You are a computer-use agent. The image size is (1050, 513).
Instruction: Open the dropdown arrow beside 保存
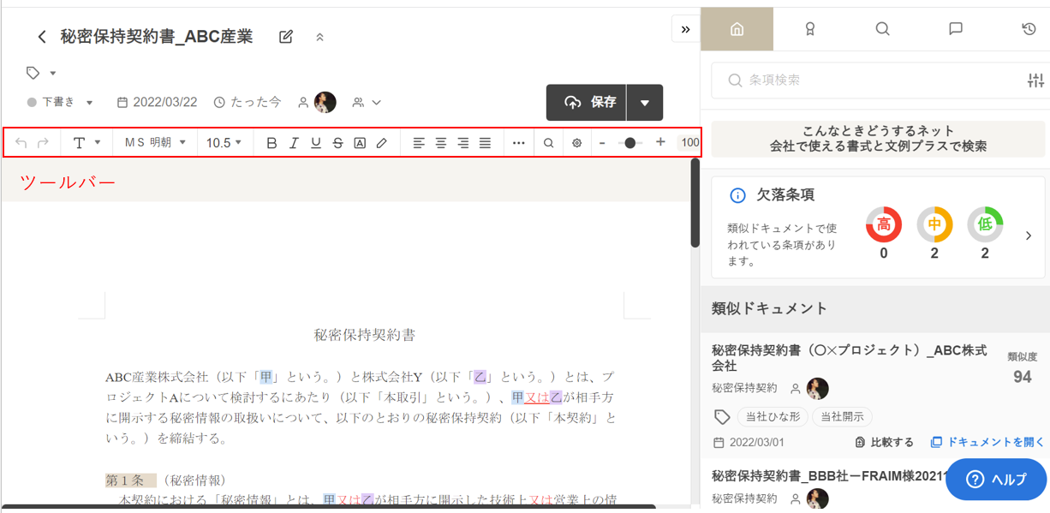click(x=645, y=103)
